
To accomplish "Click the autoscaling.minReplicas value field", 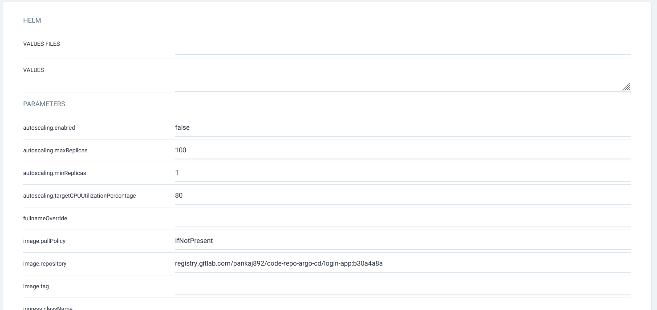I will [402, 173].
